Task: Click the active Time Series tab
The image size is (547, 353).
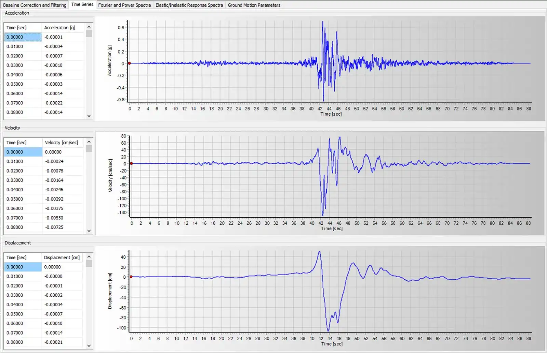Action: (x=82, y=4)
